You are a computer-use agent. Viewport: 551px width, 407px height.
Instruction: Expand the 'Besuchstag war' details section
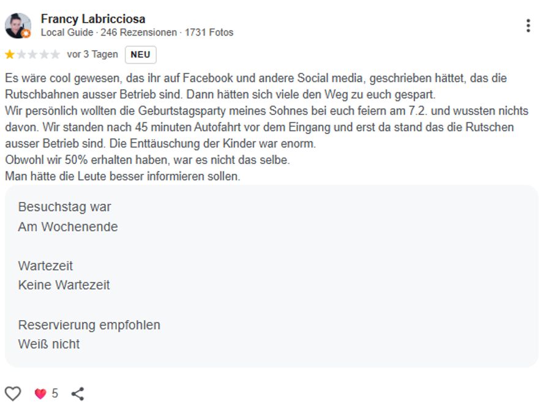click(66, 207)
